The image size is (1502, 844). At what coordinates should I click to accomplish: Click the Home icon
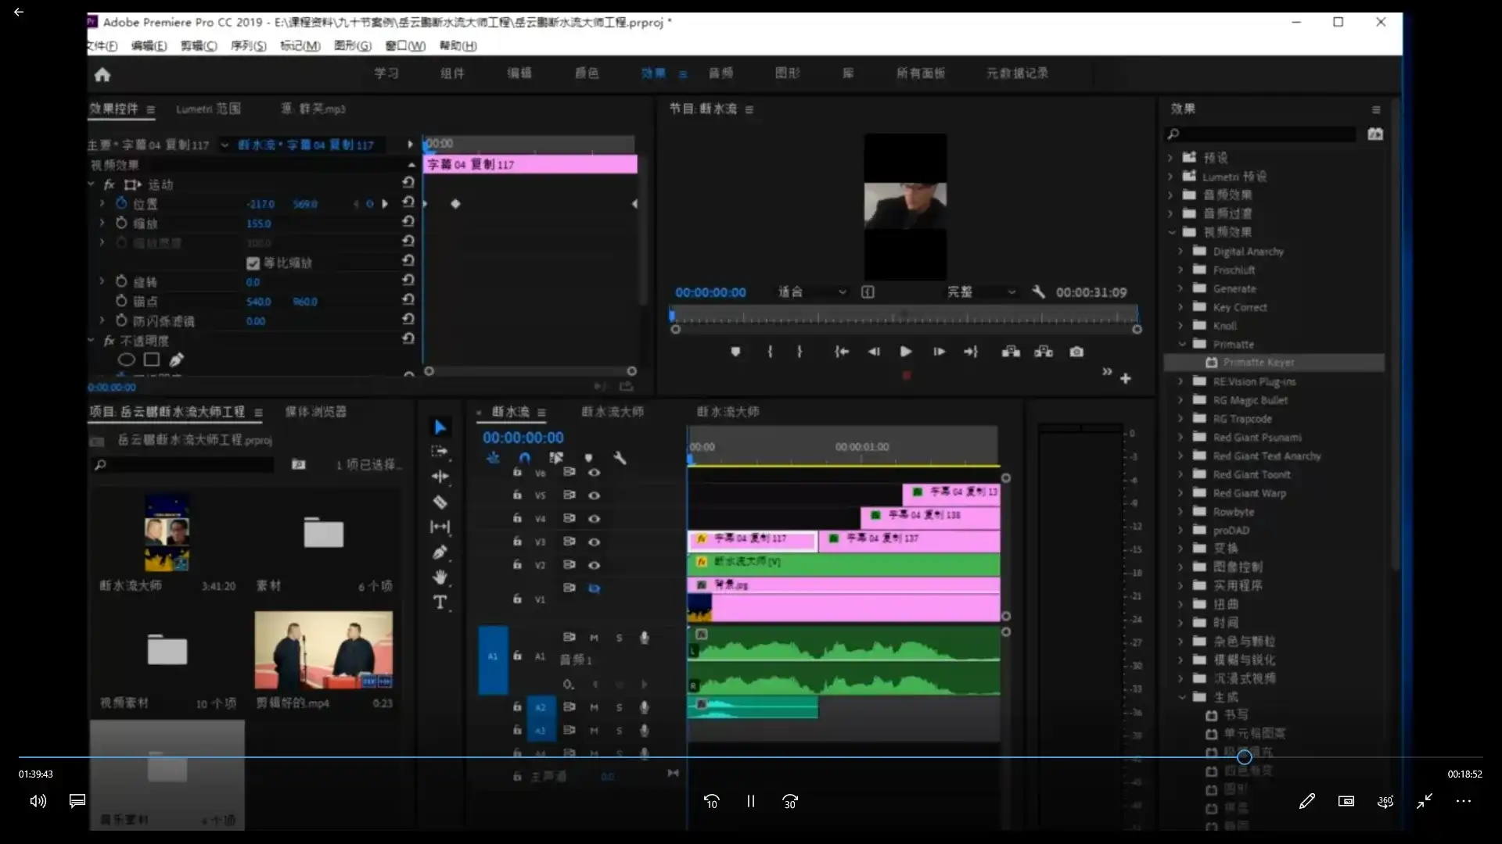coord(102,75)
